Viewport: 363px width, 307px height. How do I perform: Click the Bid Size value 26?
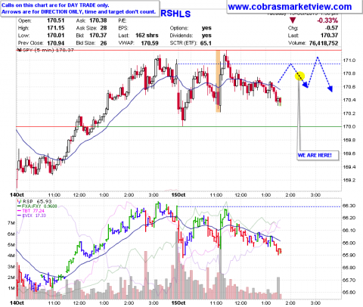pyautogui.click(x=104, y=43)
